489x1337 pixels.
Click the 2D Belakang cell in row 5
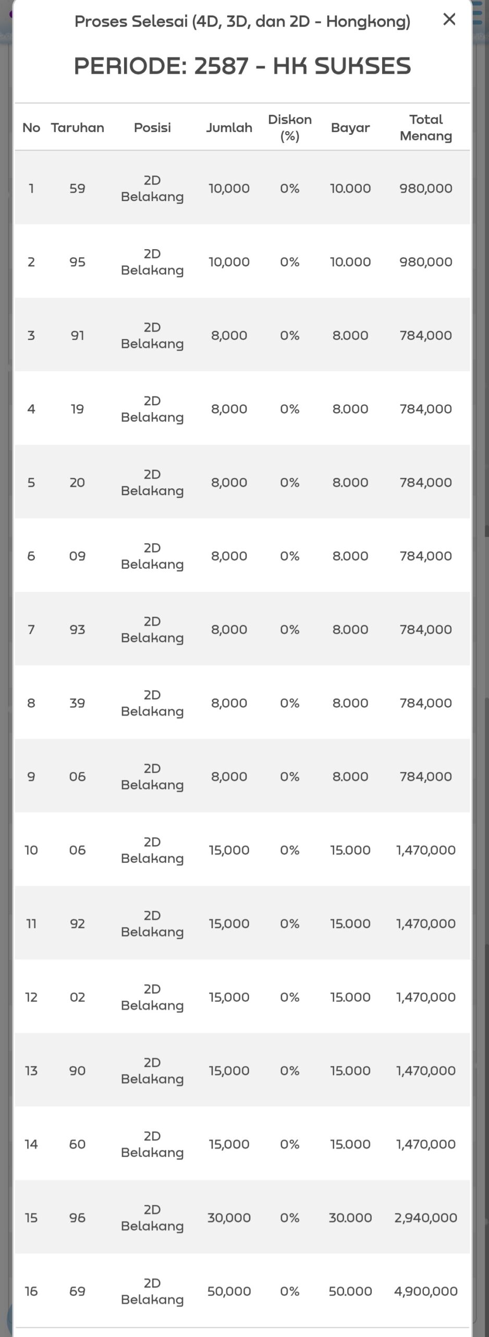pyautogui.click(x=152, y=482)
